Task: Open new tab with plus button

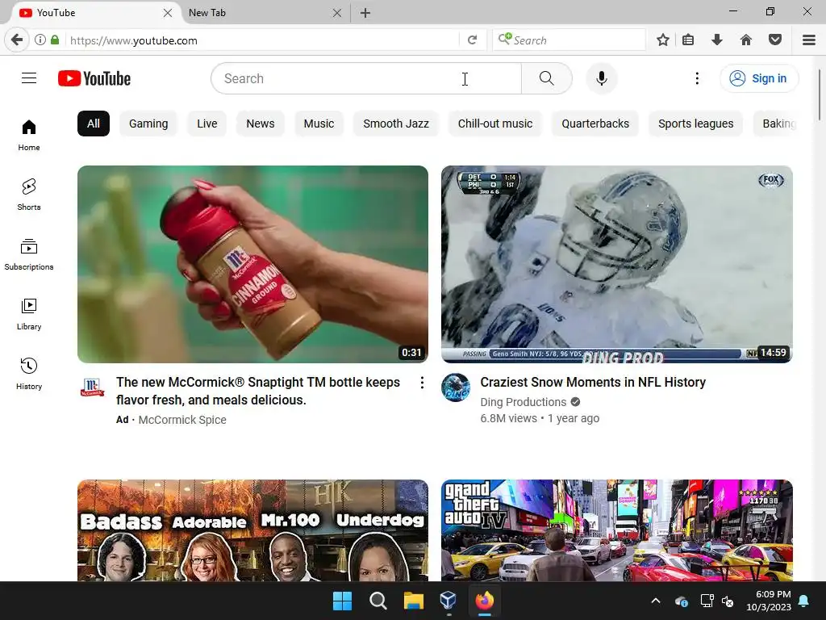Action: pyautogui.click(x=365, y=13)
